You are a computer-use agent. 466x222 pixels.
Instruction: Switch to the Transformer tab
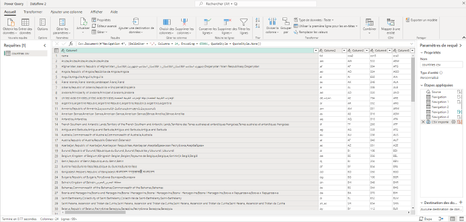[33, 12]
